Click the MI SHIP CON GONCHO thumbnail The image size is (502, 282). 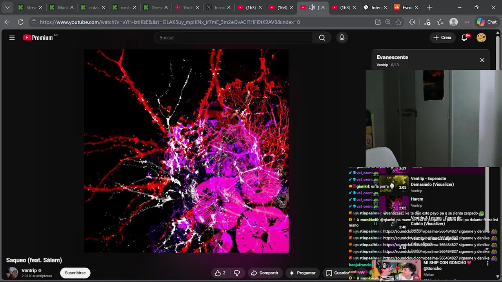396,270
